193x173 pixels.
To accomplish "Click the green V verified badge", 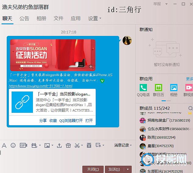I will (102, 81).
